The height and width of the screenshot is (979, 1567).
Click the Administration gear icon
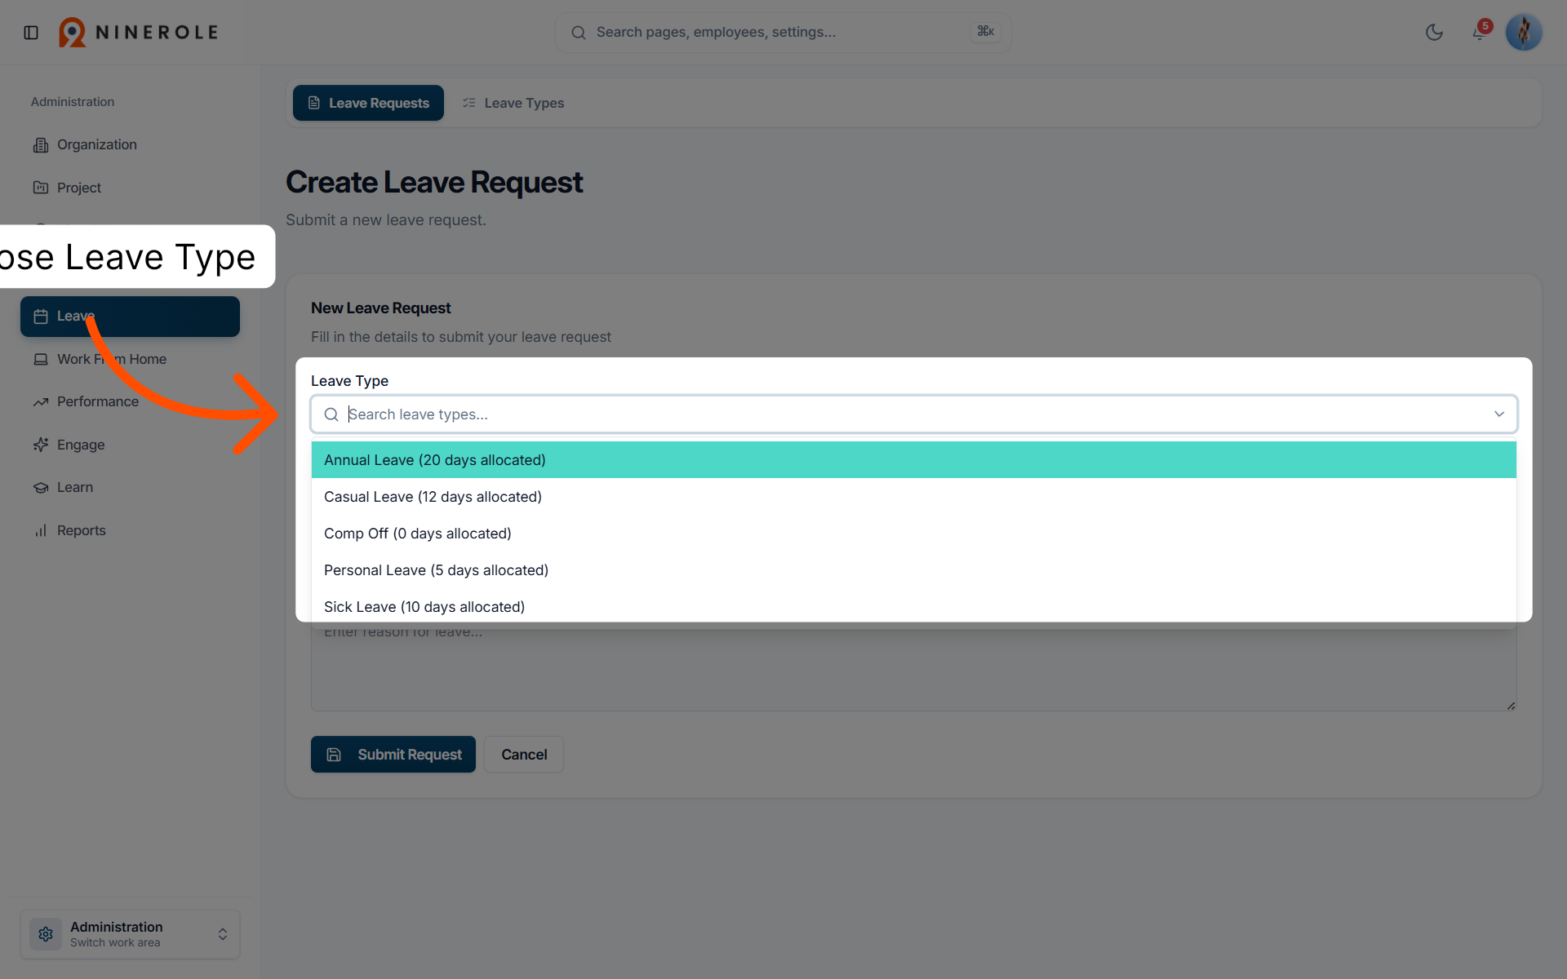point(46,934)
